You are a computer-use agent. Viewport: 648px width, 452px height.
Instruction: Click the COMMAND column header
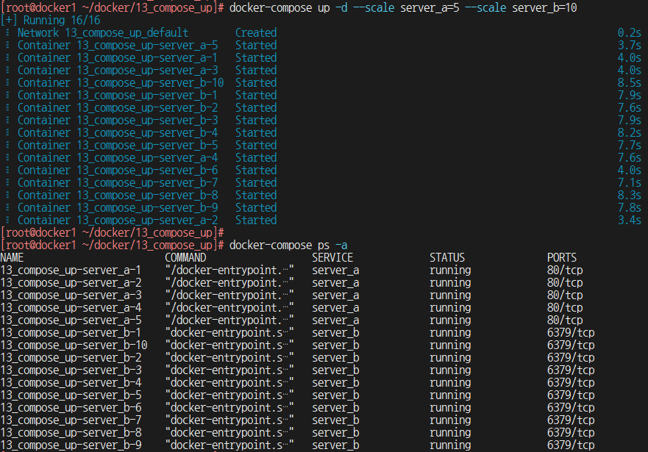185,257
